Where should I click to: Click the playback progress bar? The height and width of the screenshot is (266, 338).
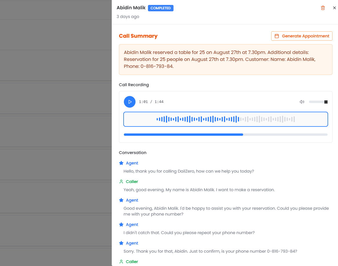[226, 134]
